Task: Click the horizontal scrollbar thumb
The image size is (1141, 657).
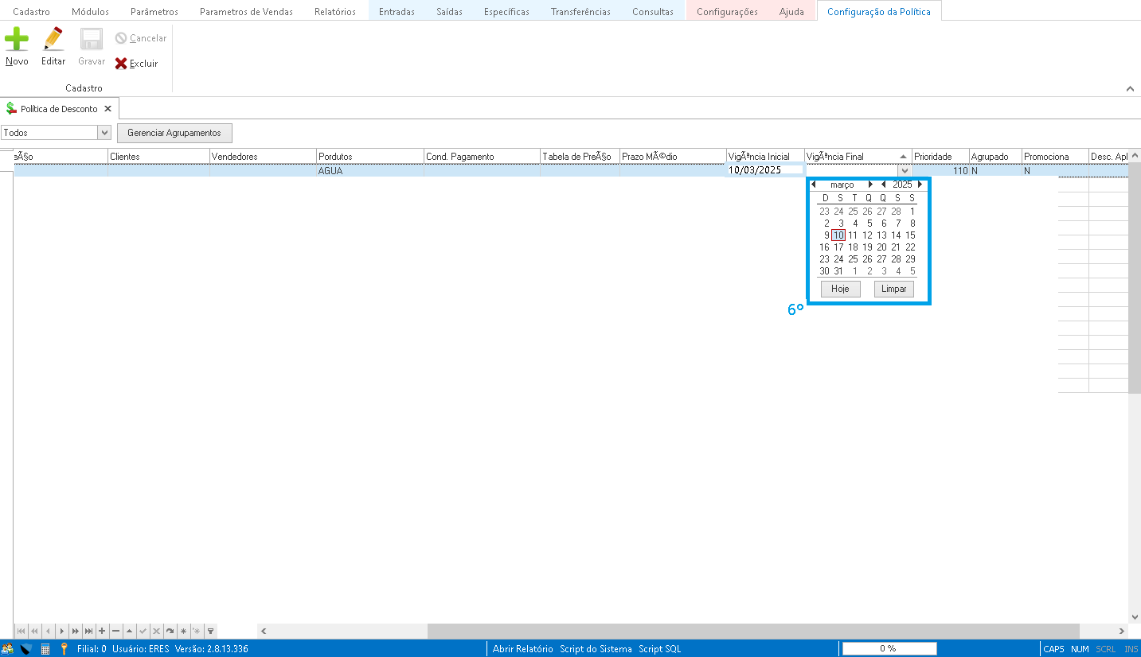Action: 753,631
